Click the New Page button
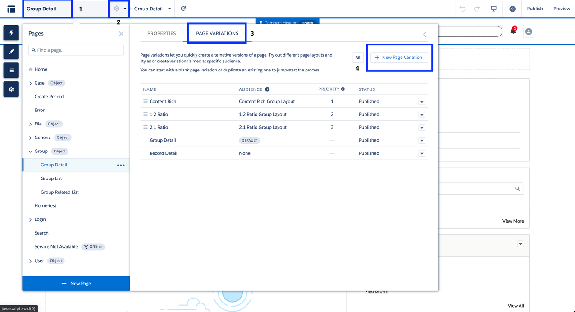Viewport: 575px width, 312px height. click(x=76, y=284)
